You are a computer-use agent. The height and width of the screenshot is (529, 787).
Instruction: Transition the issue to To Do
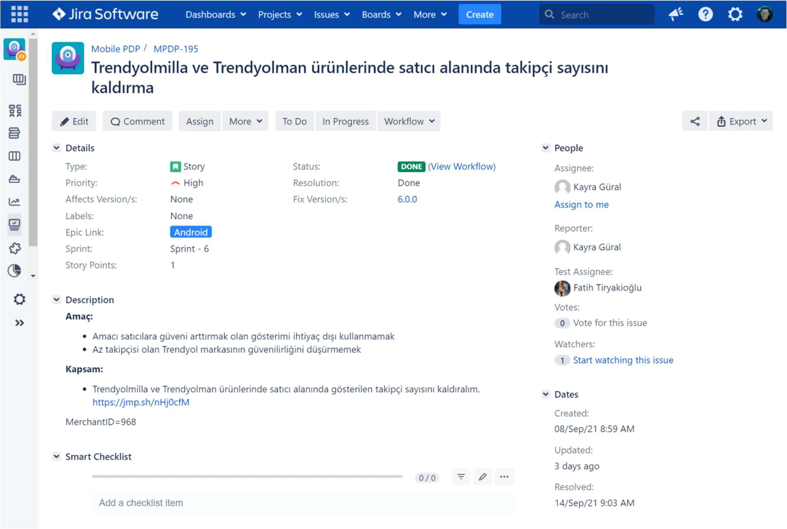point(294,121)
